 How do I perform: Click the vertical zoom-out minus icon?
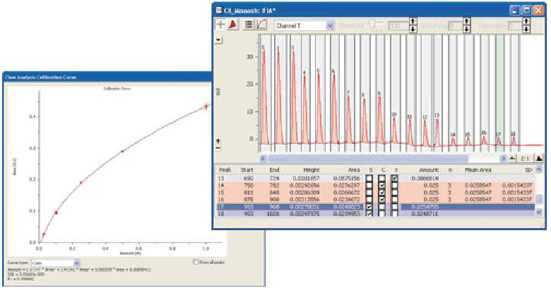218,147
